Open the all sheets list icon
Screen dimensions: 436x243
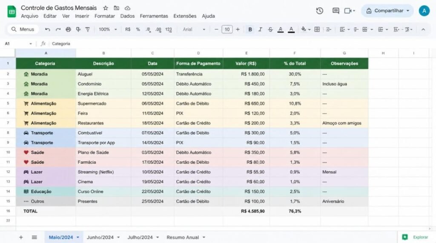(34, 237)
